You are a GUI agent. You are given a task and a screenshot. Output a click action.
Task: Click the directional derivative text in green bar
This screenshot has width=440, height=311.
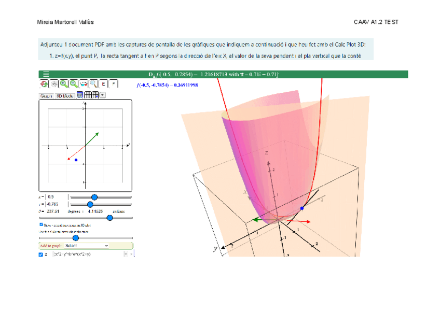click(x=213, y=74)
